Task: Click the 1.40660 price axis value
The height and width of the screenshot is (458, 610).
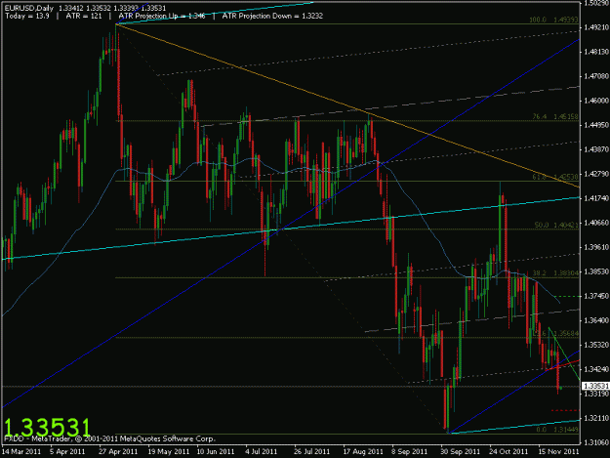Action: tap(596, 223)
